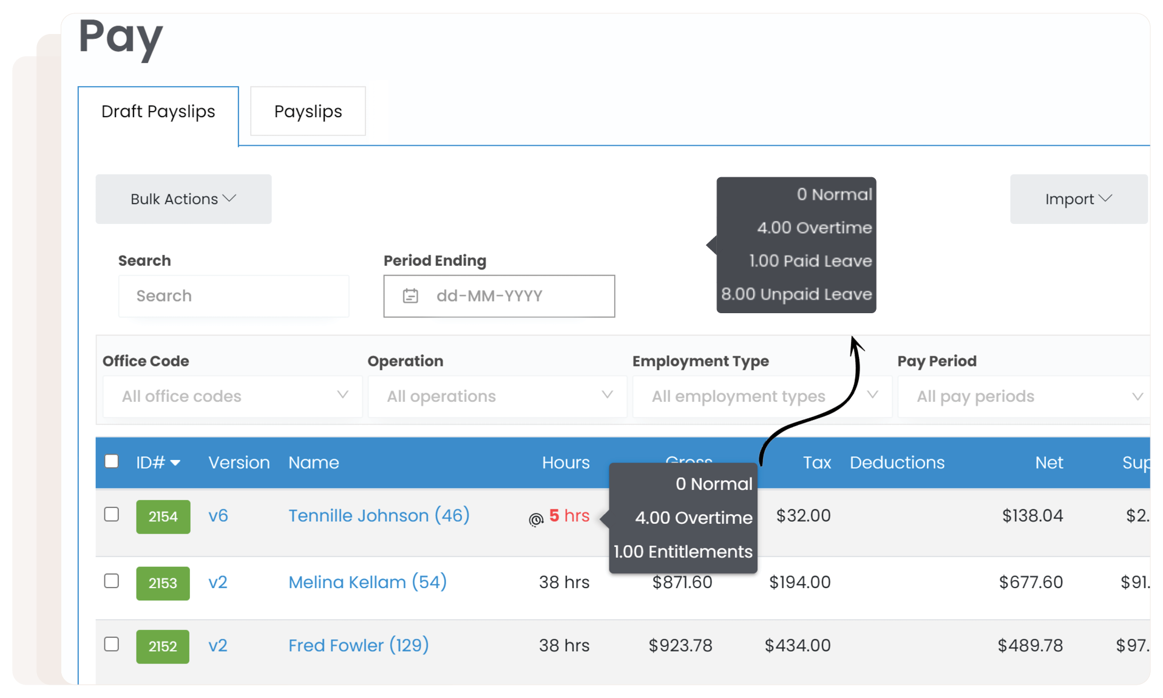
Task: Click the ID# sort arrow icon
Action: tap(175, 463)
